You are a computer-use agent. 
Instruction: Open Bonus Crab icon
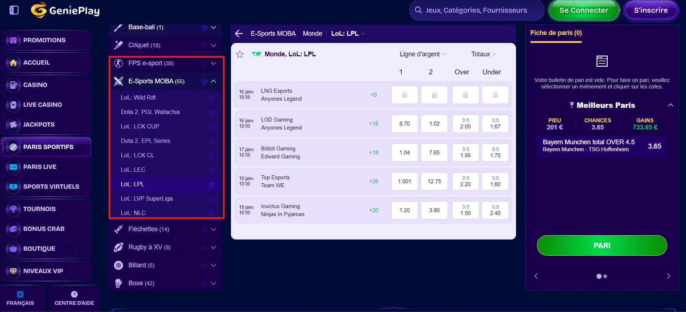[13, 229]
